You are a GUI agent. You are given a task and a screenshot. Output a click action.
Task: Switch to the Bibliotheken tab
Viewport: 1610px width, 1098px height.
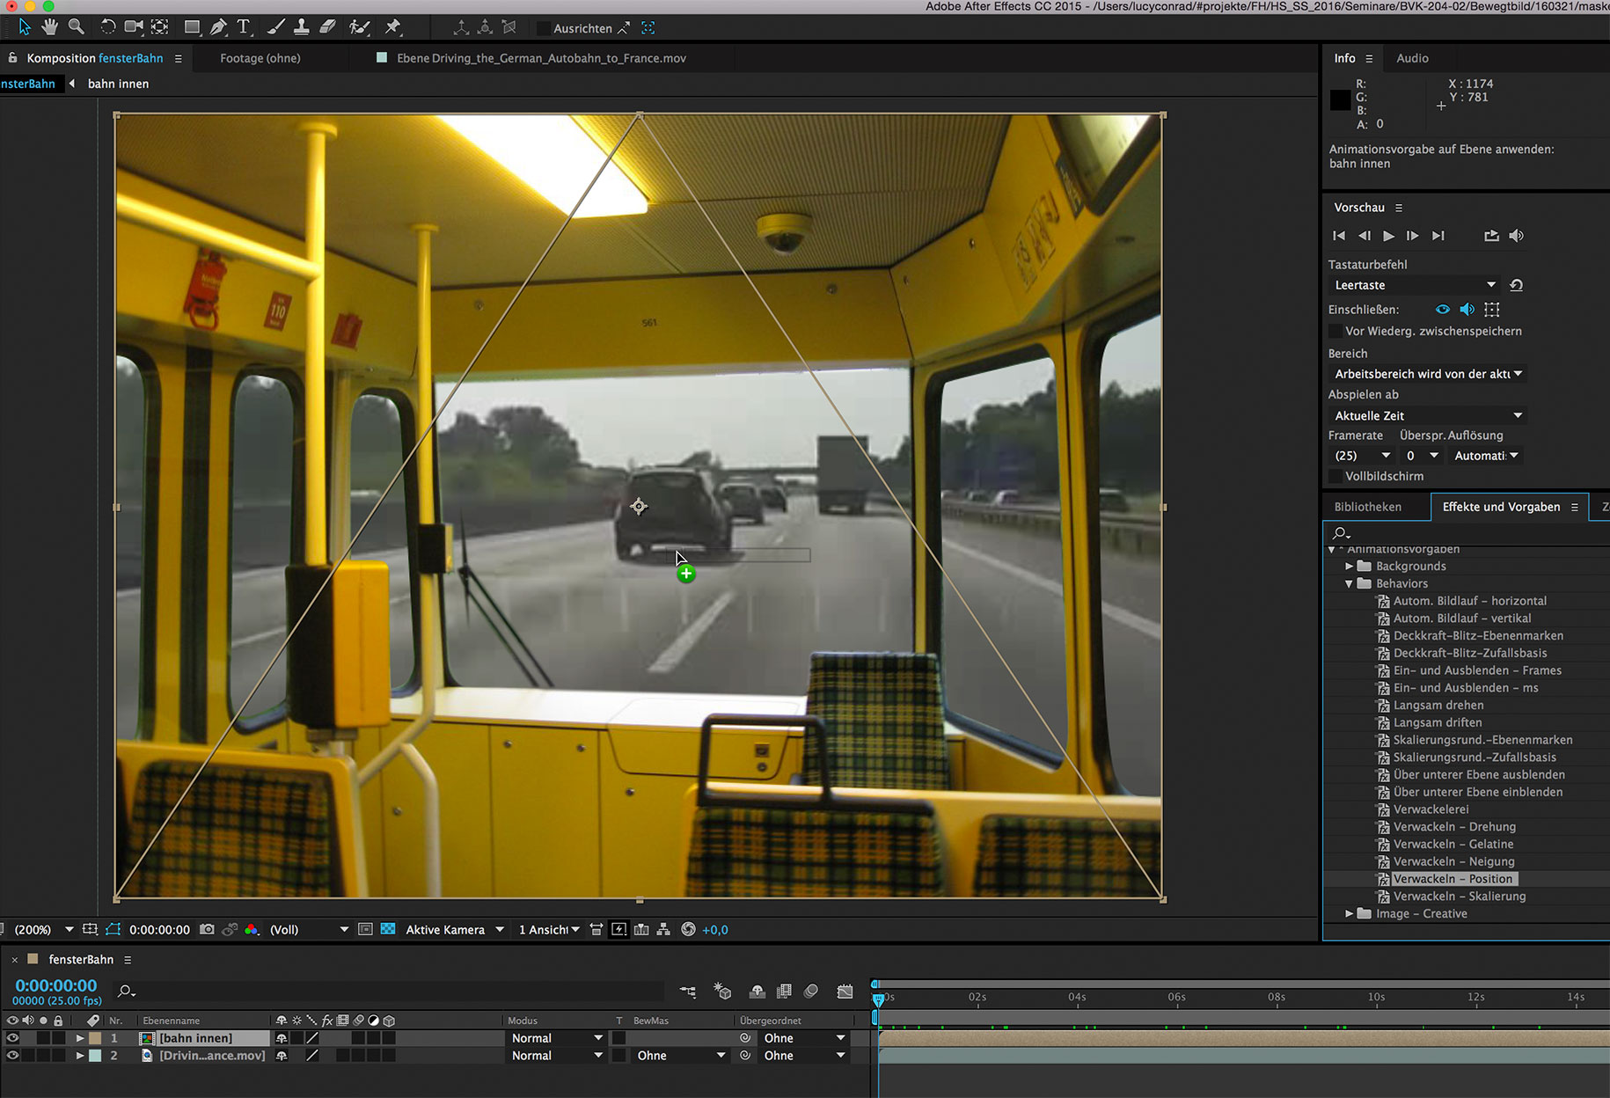coord(1367,507)
